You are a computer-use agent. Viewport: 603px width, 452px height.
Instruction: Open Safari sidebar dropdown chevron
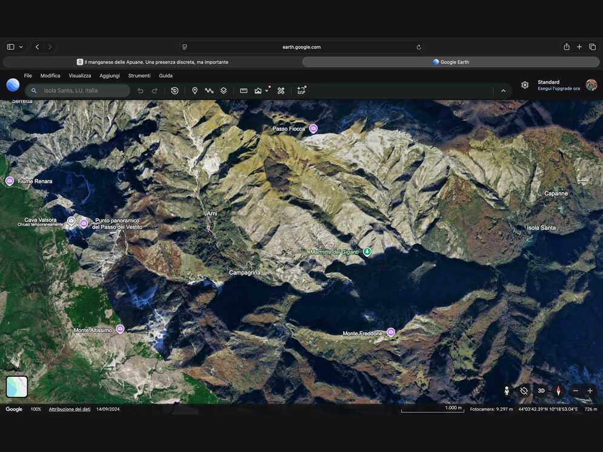[21, 47]
